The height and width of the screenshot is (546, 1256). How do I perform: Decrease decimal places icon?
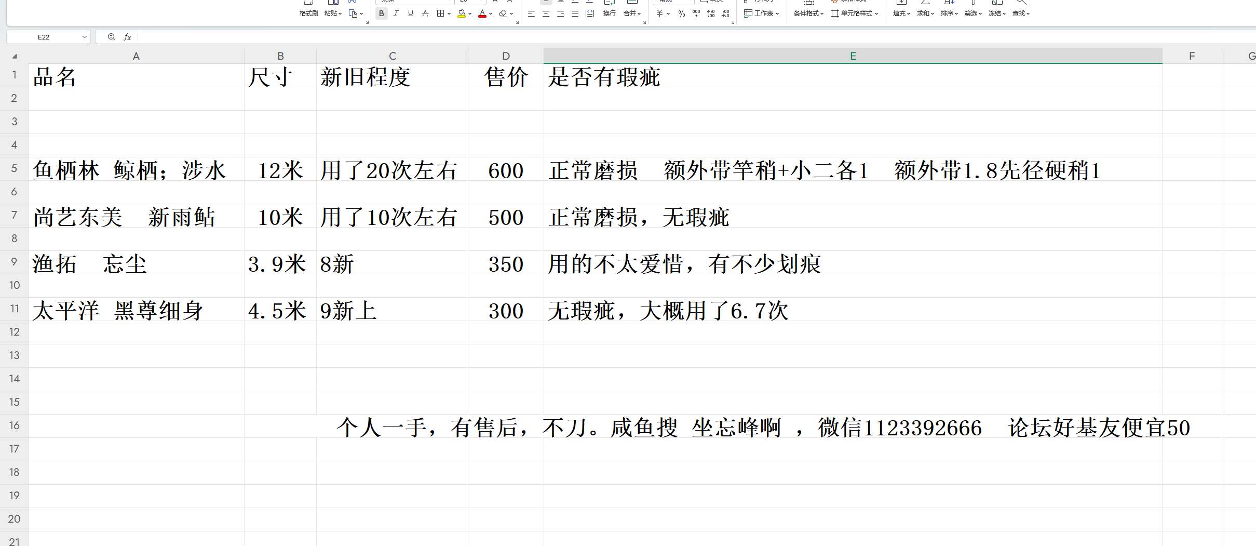click(x=725, y=14)
